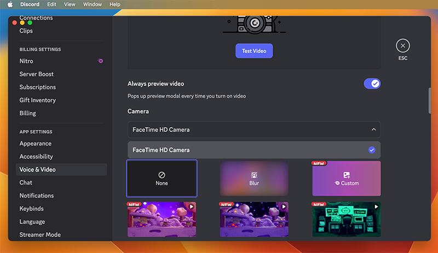The image size is (438, 253).
Task: Pick the Custom background upload tile
Action: 346,178
